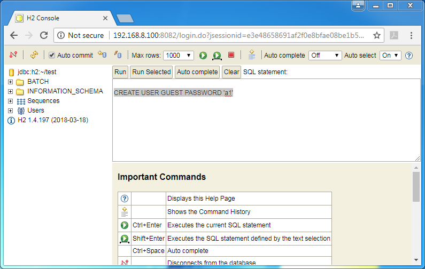
Task: Click the Run icon in the Ctrl+Enter row
Action: click(125, 225)
